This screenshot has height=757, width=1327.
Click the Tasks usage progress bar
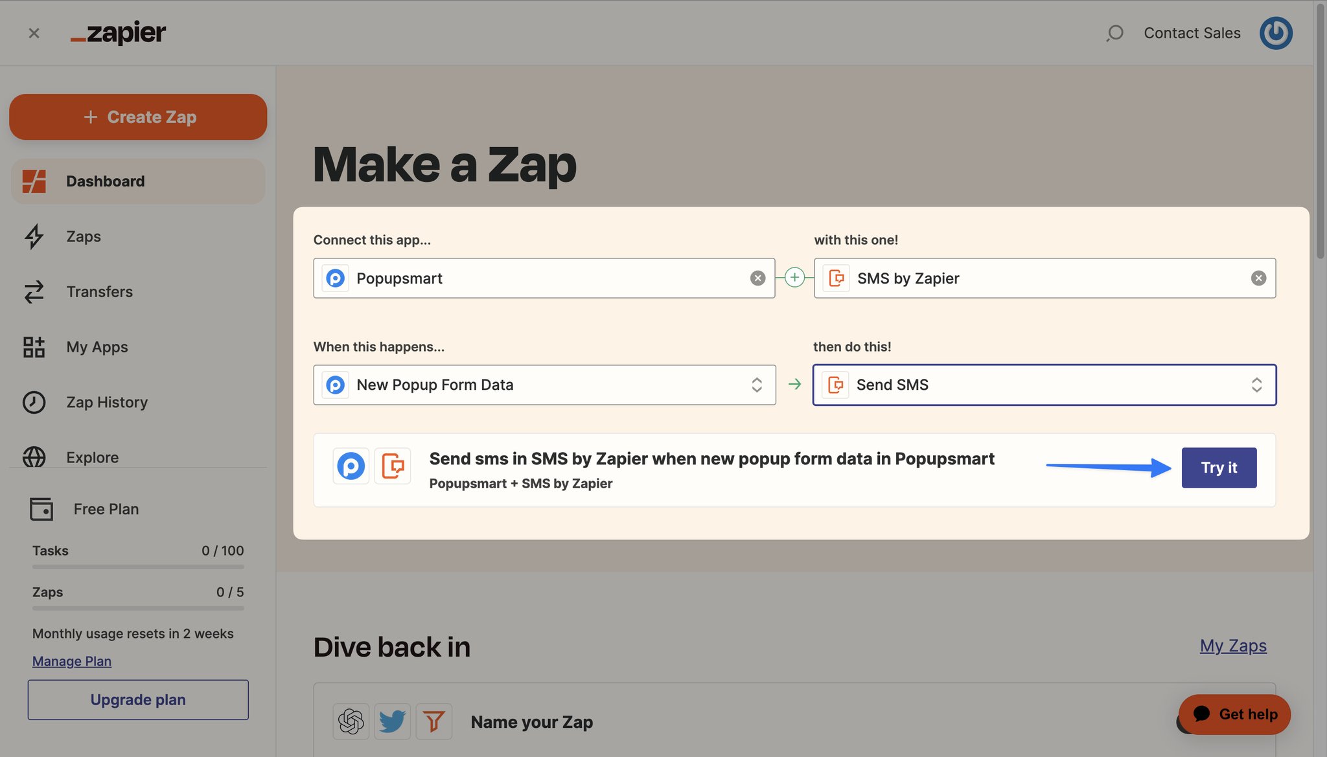138,567
